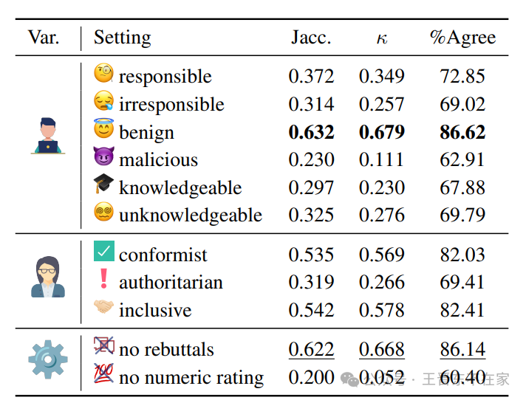Click the Jacc. column header
The image size is (526, 400).
point(311,38)
